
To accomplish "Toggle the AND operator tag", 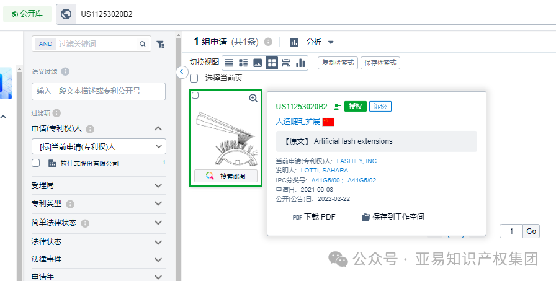I will pyautogui.click(x=45, y=44).
